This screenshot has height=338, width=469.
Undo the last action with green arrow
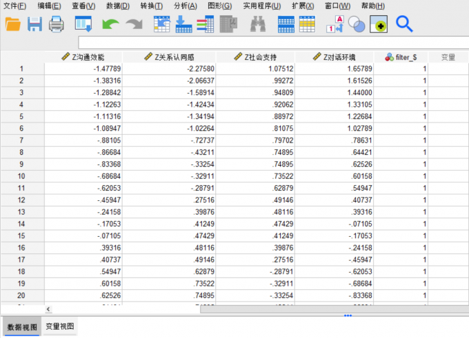[x=110, y=25]
